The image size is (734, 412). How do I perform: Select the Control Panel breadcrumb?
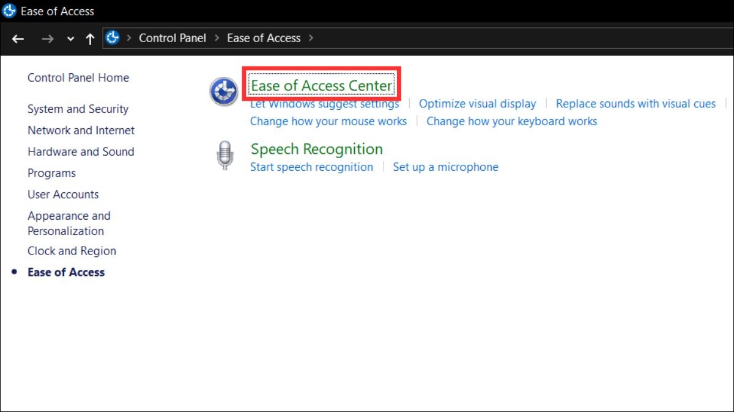[x=172, y=38]
